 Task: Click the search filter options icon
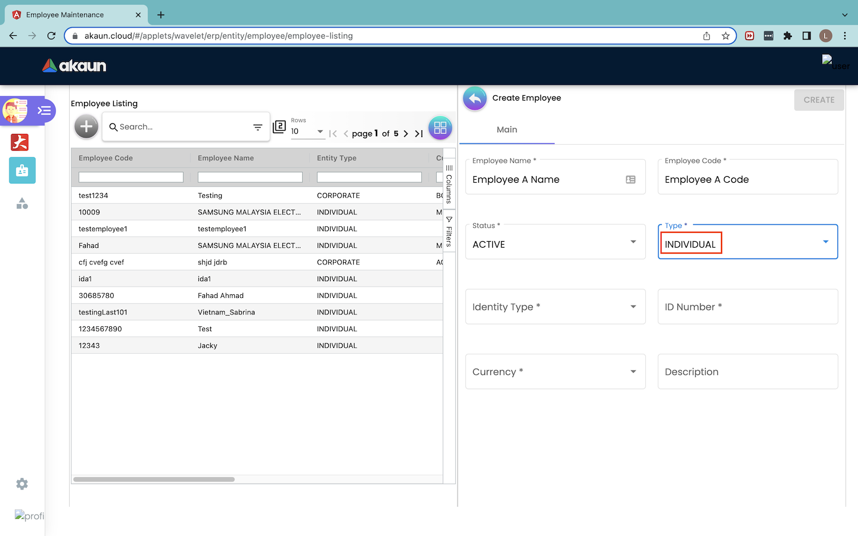[257, 127]
